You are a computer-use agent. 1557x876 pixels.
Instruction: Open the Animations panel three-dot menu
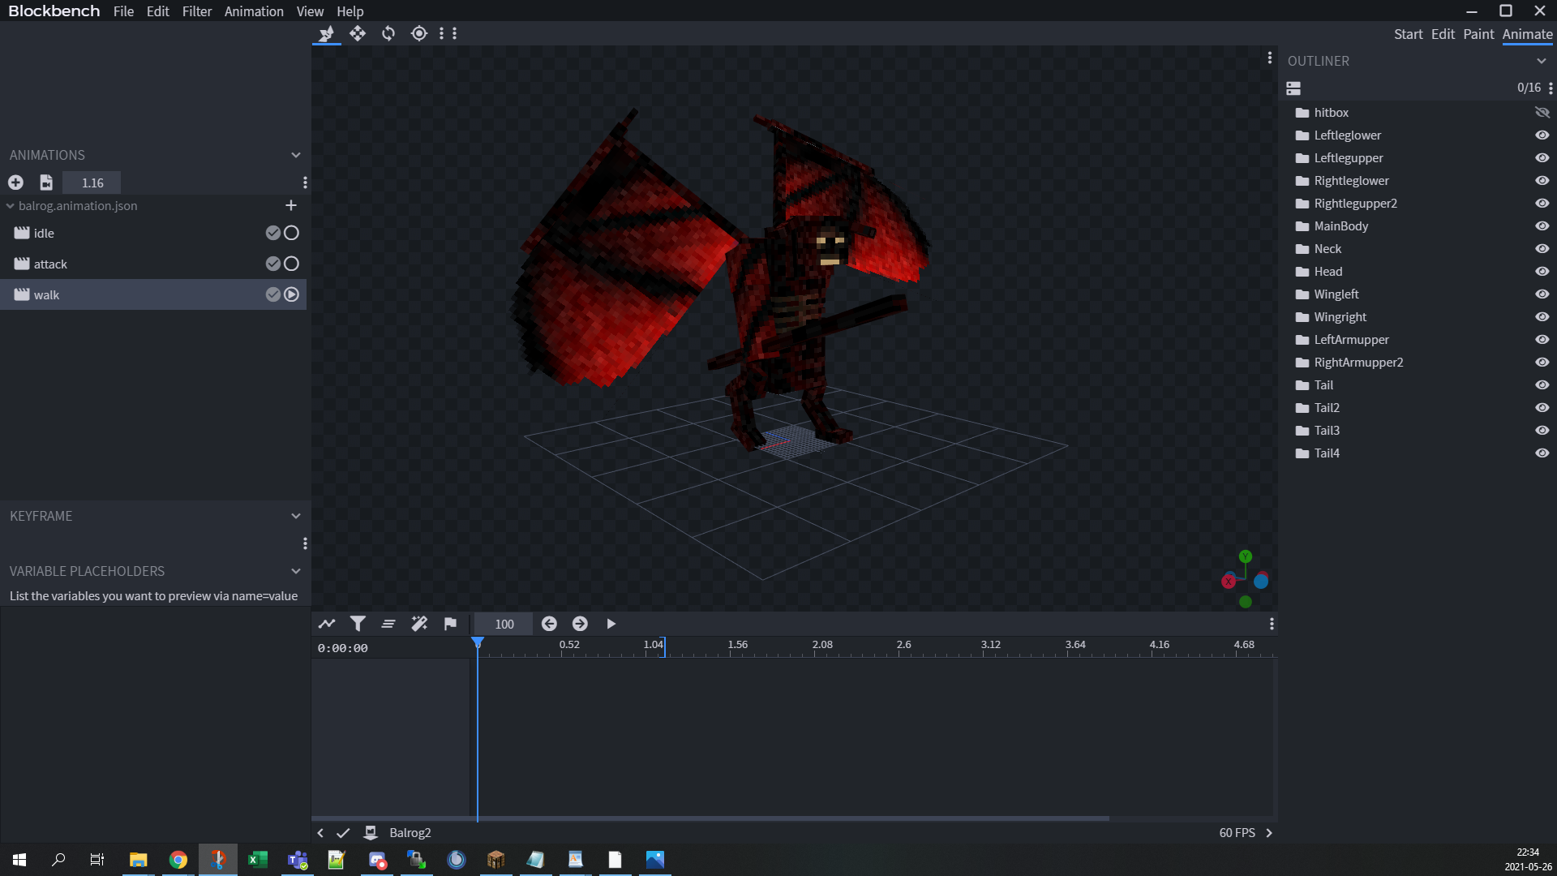point(305,182)
